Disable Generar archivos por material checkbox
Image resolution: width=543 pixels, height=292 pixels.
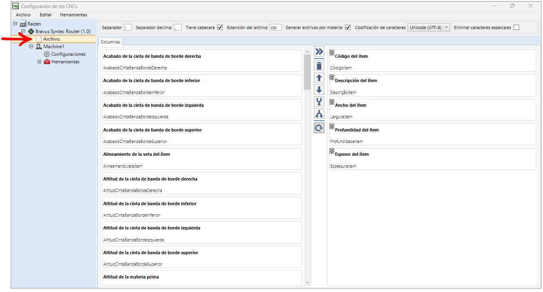click(348, 27)
